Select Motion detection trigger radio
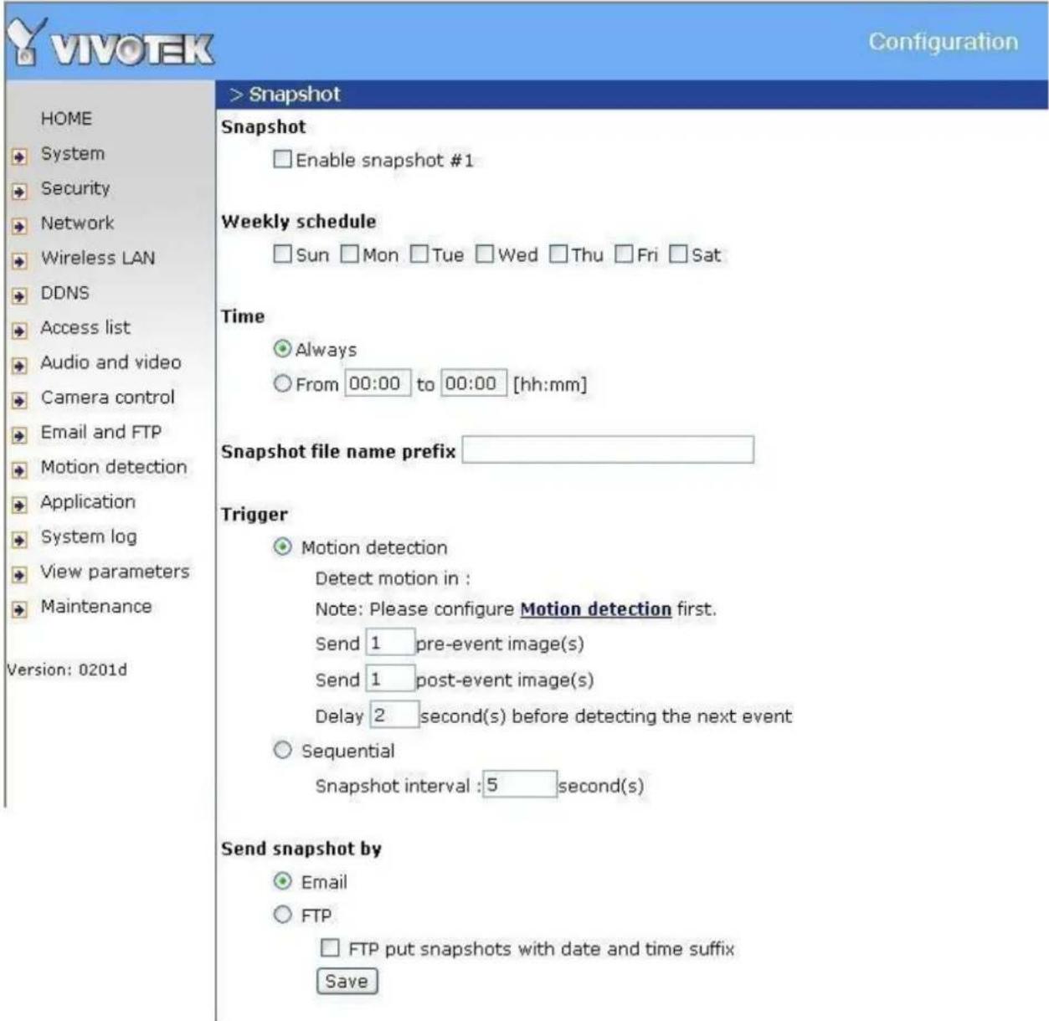 (x=283, y=546)
